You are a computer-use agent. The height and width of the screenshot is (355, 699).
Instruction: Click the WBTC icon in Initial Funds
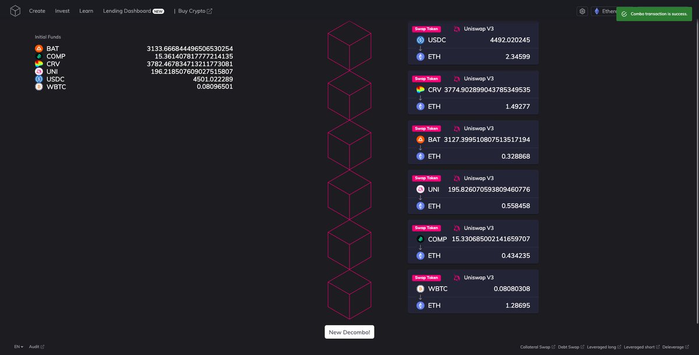click(39, 87)
